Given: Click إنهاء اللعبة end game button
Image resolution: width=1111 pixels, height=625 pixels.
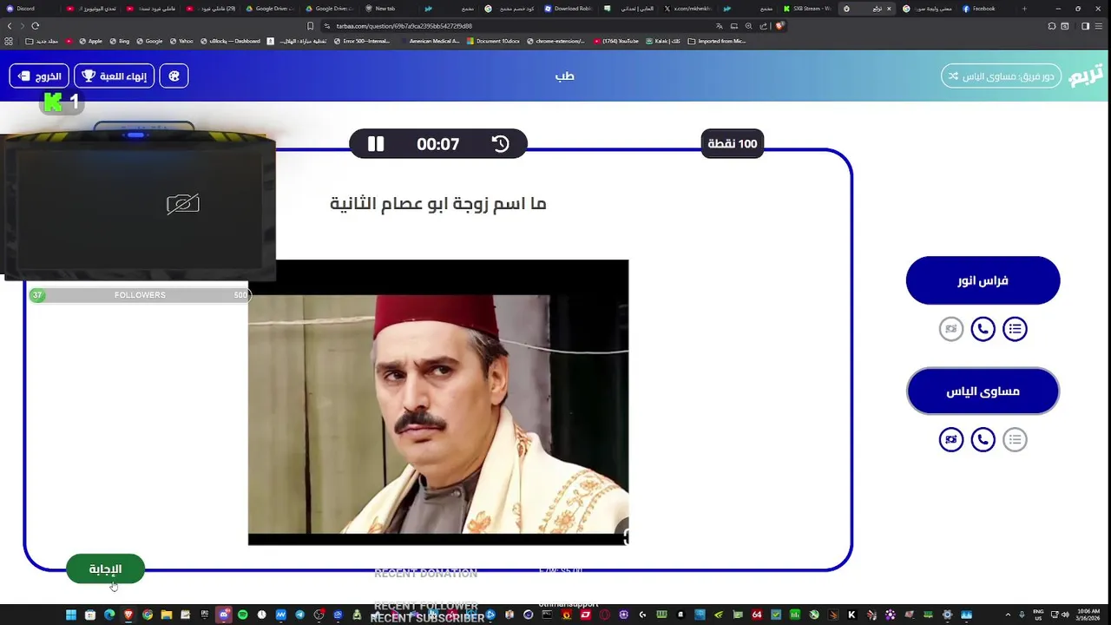Looking at the screenshot, I should (x=114, y=76).
